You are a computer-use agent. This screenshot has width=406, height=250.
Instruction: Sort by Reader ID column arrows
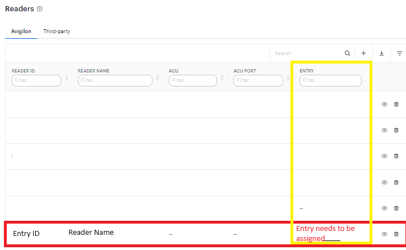tap(67, 78)
